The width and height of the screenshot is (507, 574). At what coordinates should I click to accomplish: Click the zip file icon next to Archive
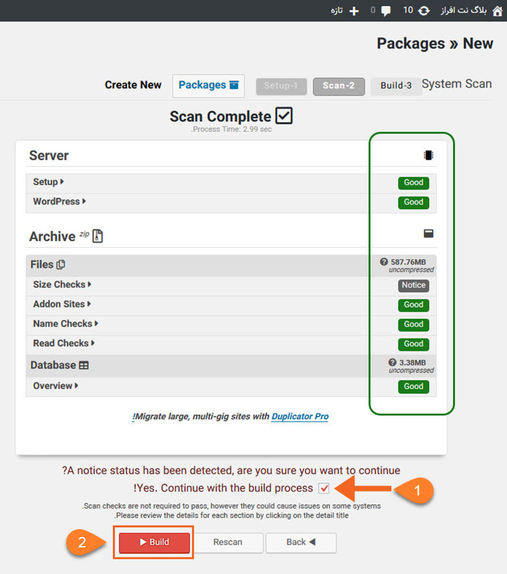click(x=97, y=236)
